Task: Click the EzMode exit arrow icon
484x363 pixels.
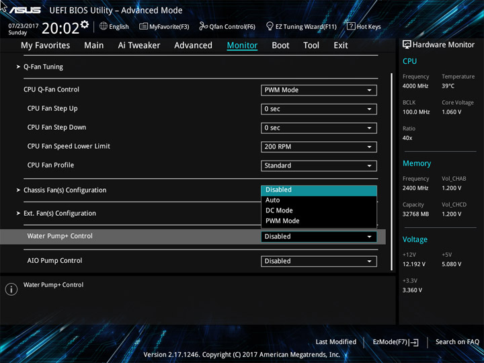Action: (x=414, y=342)
